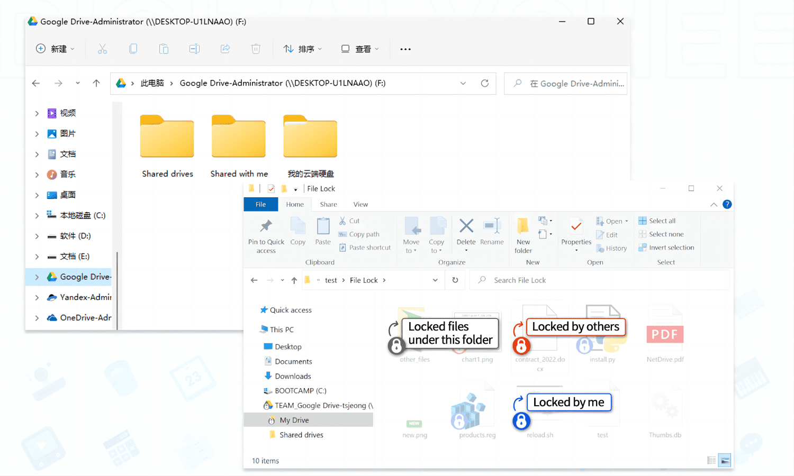Image resolution: width=794 pixels, height=476 pixels.
Task: Click the checked checkbox in quick access toolbar
Action: (271, 188)
